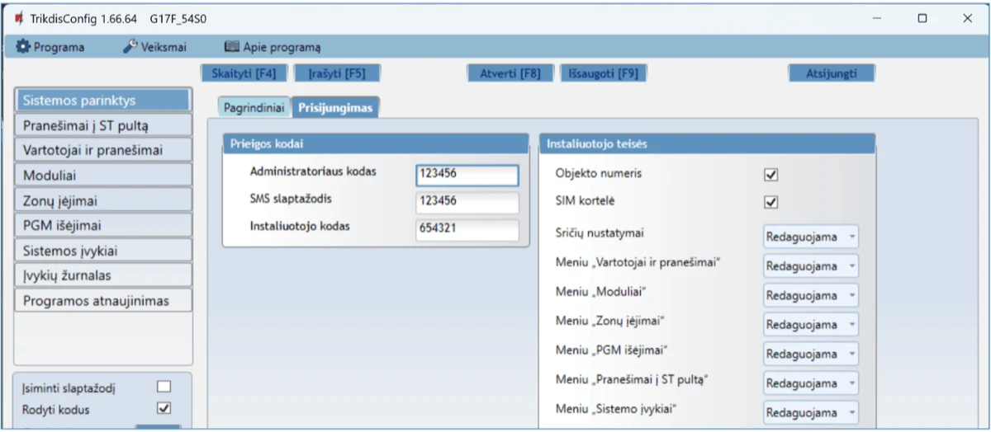Switch to the Pagrindiniai tab
Screen dimensions: 991x432
point(254,107)
